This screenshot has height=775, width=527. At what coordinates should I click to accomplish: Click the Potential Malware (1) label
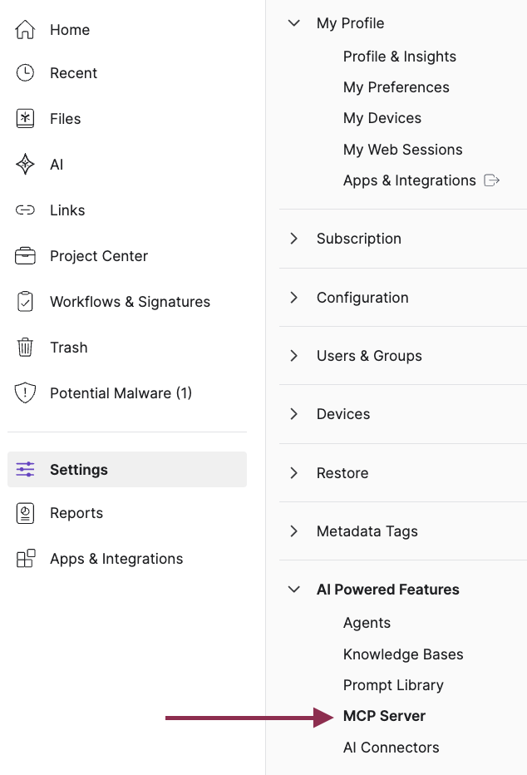pos(121,393)
